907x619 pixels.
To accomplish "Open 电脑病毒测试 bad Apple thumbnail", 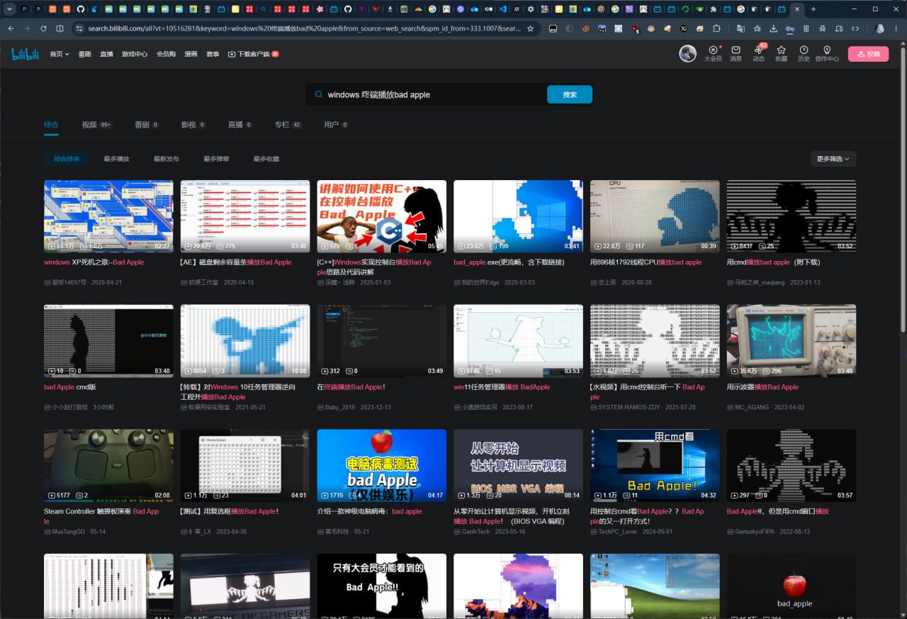I will (382, 465).
